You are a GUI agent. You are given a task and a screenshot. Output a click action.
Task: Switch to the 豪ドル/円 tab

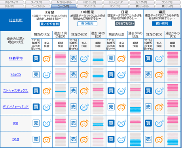(167, 6)
